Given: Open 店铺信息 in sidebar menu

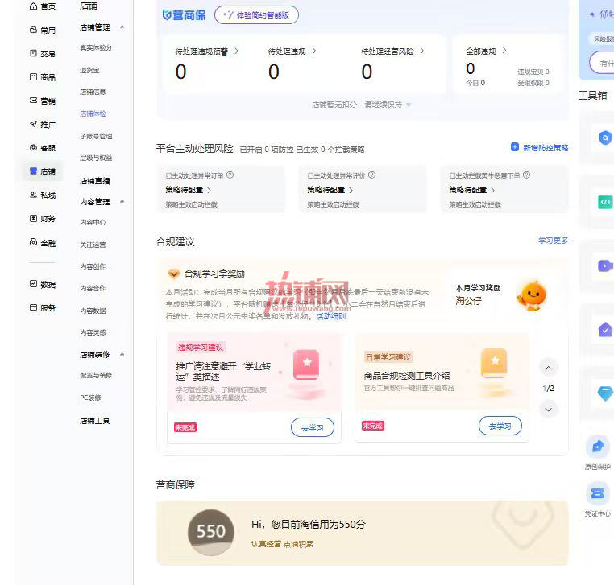Looking at the screenshot, I should coord(93,92).
